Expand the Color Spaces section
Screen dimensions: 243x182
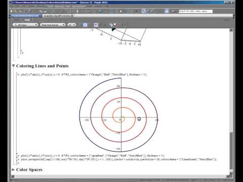tap(14, 170)
